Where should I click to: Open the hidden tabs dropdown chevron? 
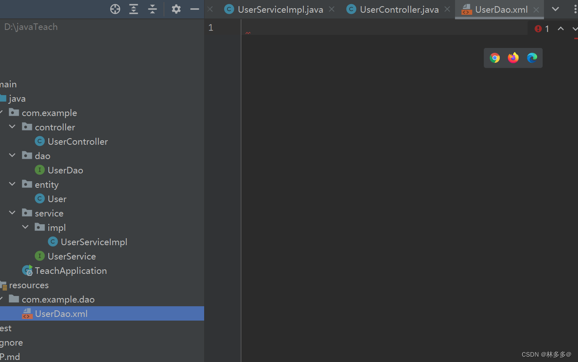(x=556, y=9)
